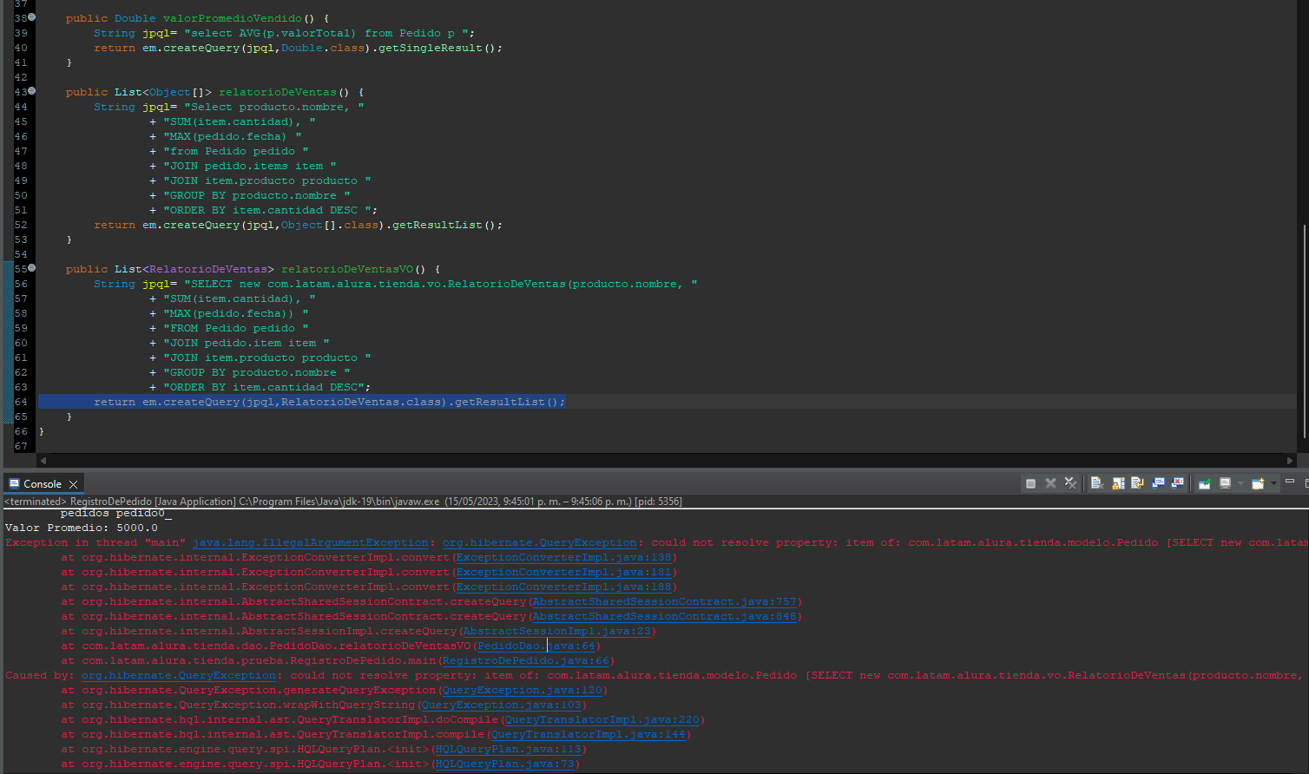Collapse the relatorioDeVentasVO method fold marker

32,268
